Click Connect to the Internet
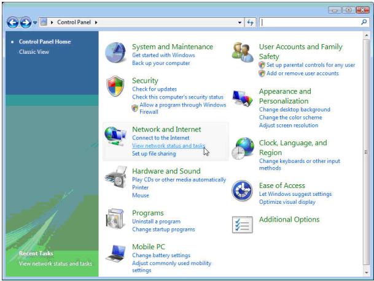This screenshot has width=374, height=281. (x=161, y=138)
